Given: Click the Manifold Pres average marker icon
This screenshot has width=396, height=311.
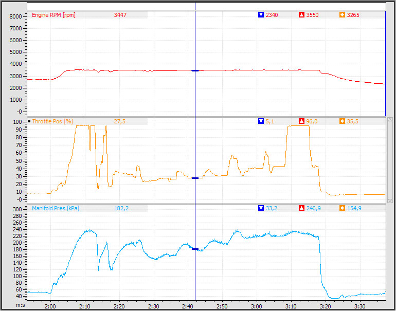Looking at the screenshot, I should 342,208.
